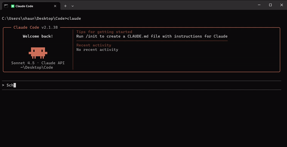Minimize the terminal window
The image size is (287, 147).
(259, 5)
